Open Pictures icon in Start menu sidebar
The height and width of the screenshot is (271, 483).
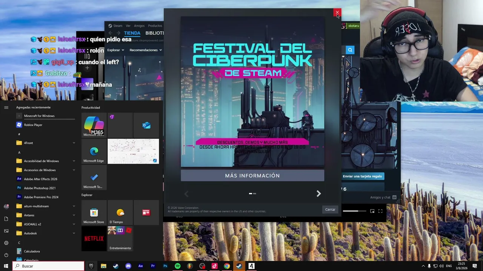(x=6, y=231)
